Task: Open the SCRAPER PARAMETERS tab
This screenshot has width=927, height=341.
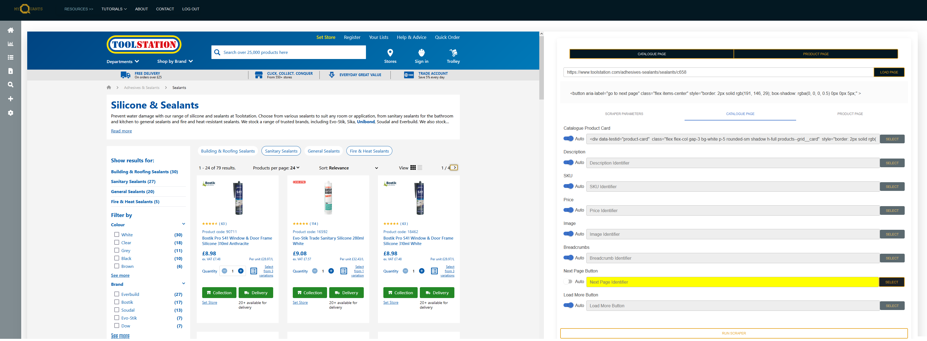Action: click(x=624, y=114)
